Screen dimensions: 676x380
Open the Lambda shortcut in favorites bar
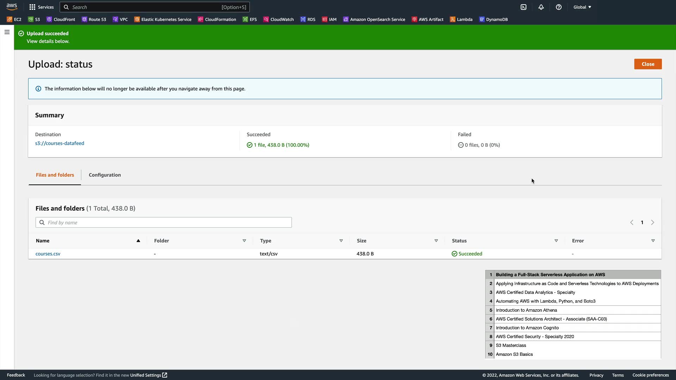(461, 19)
